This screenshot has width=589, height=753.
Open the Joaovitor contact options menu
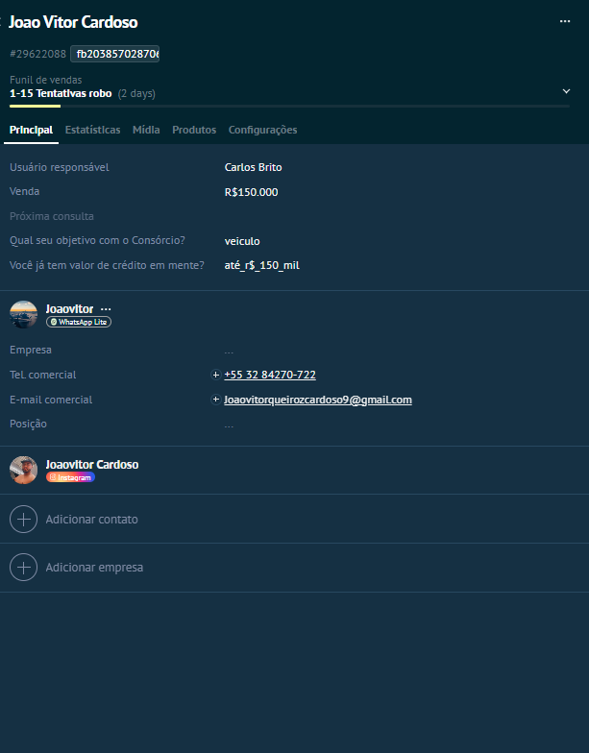[106, 309]
